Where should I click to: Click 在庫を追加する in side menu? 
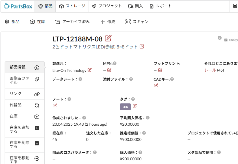pyautogui.click(x=25, y=130)
